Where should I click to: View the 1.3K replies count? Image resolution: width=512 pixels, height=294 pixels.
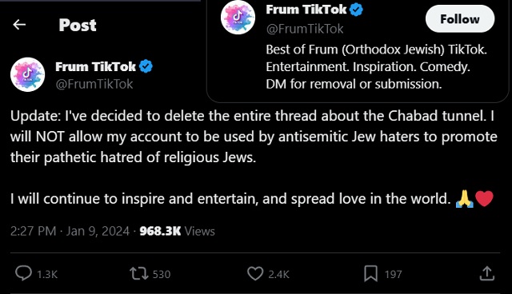click(x=47, y=275)
